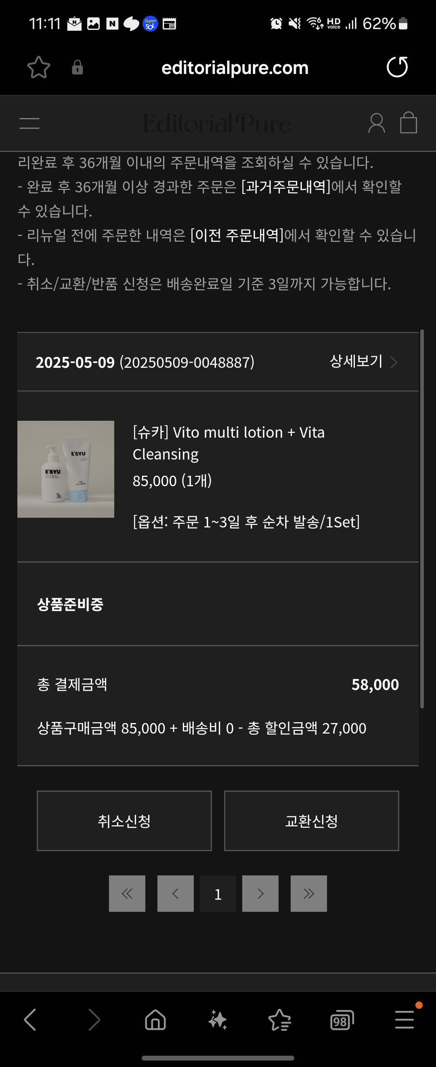Tap the browser home icon
Viewport: 436px width, 1067px height.
[155, 1019]
